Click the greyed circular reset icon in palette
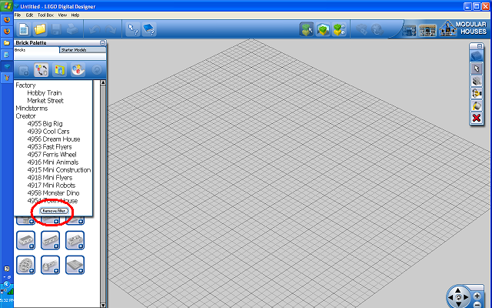 [x=97, y=70]
